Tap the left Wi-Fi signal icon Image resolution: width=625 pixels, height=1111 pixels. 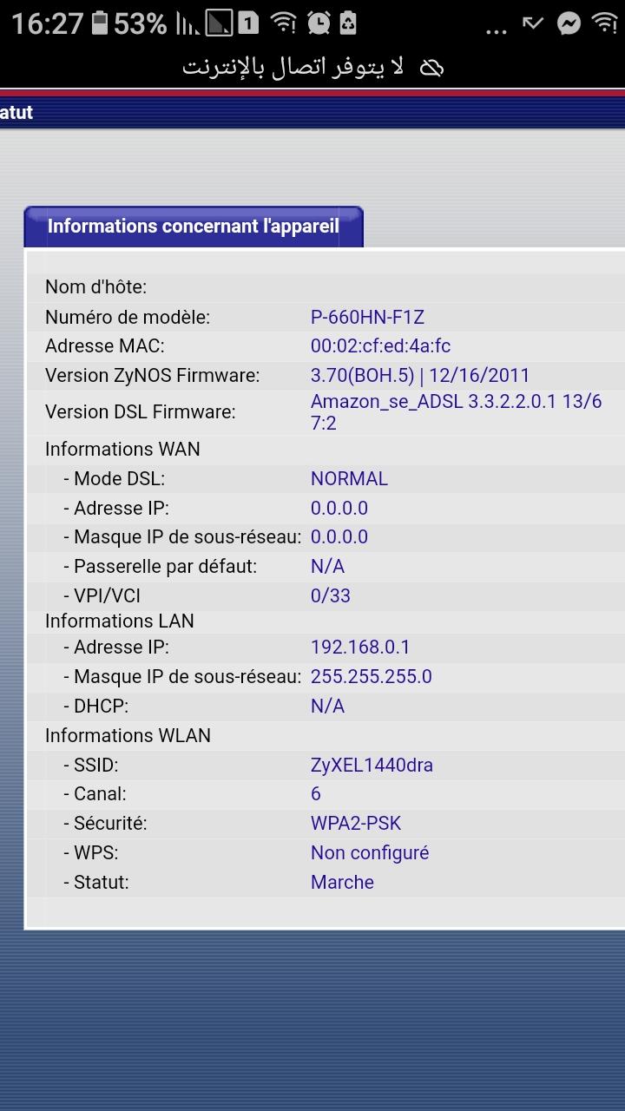283,23
